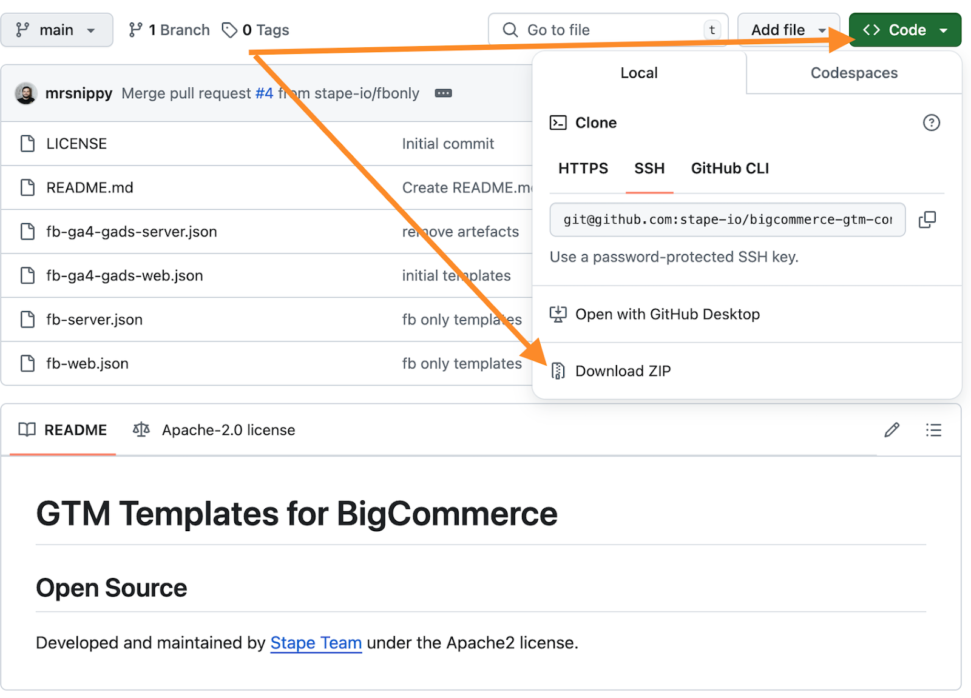Open the 0 Tags link
The width and height of the screenshot is (971, 698).
[x=255, y=30]
